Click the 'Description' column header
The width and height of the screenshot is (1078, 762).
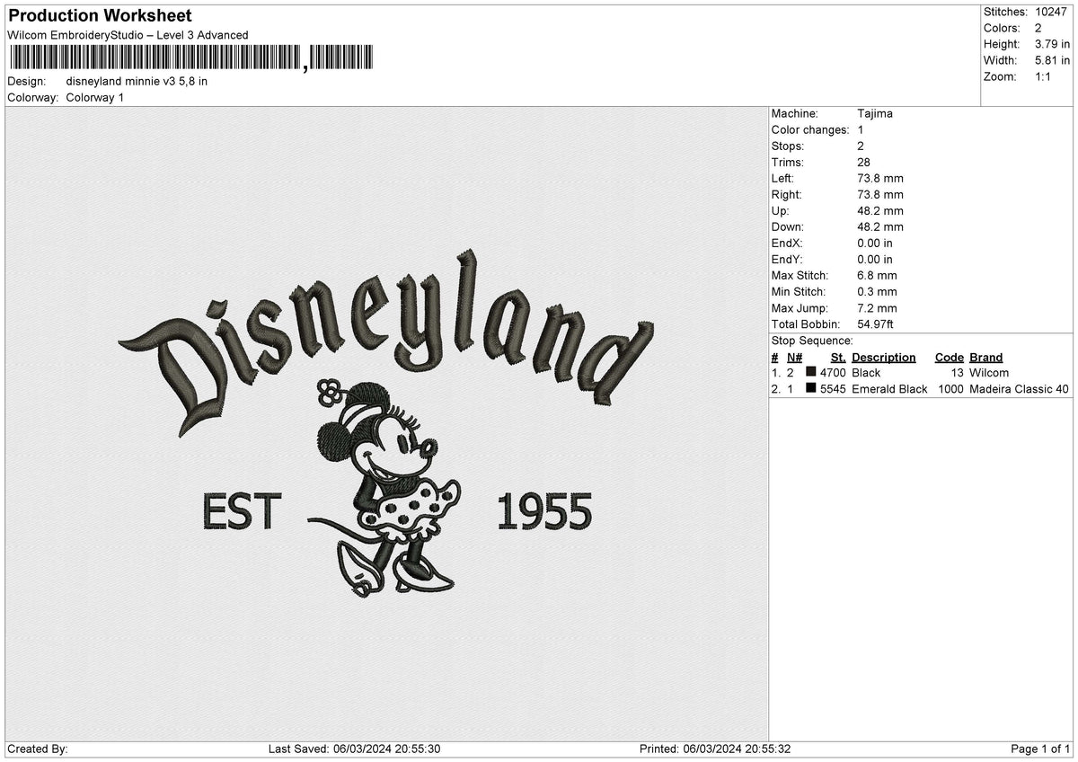click(x=884, y=358)
